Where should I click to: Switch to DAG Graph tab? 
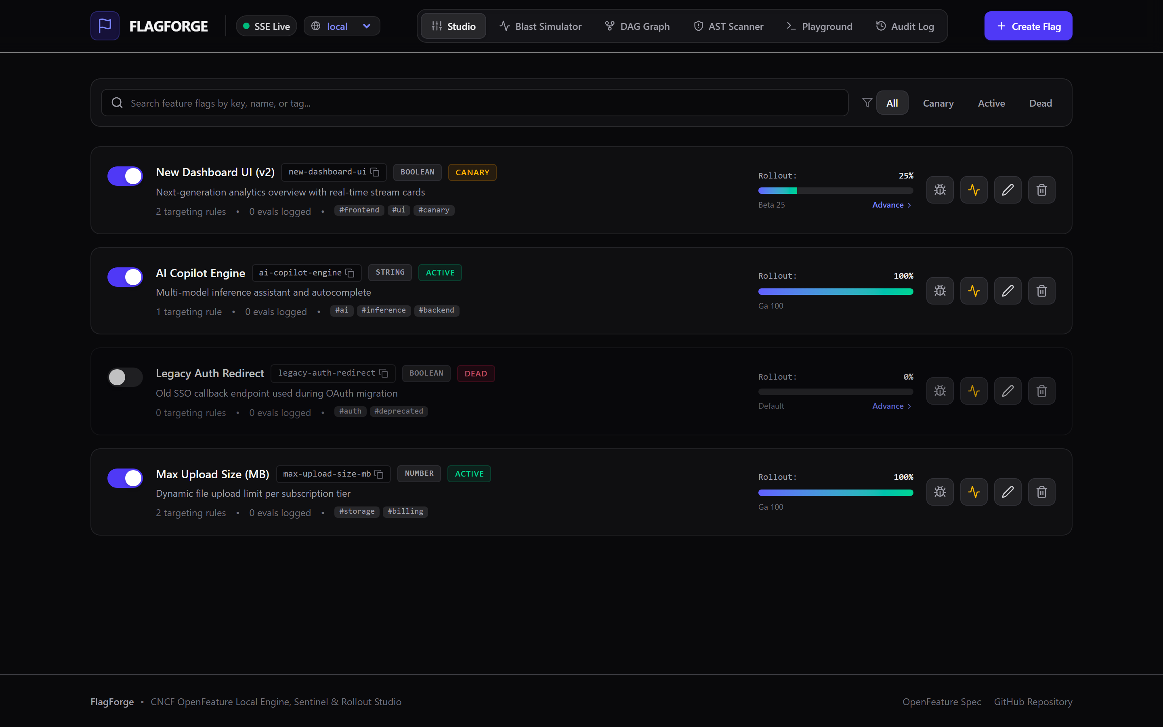[637, 26]
